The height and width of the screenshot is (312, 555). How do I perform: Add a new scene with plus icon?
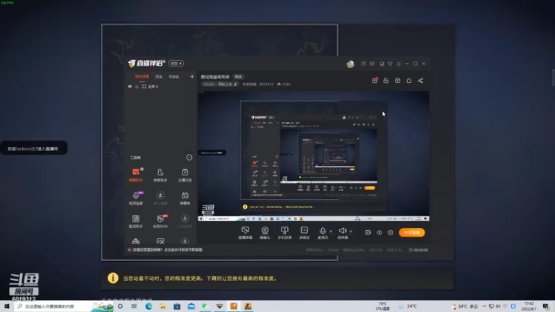[x=192, y=76]
